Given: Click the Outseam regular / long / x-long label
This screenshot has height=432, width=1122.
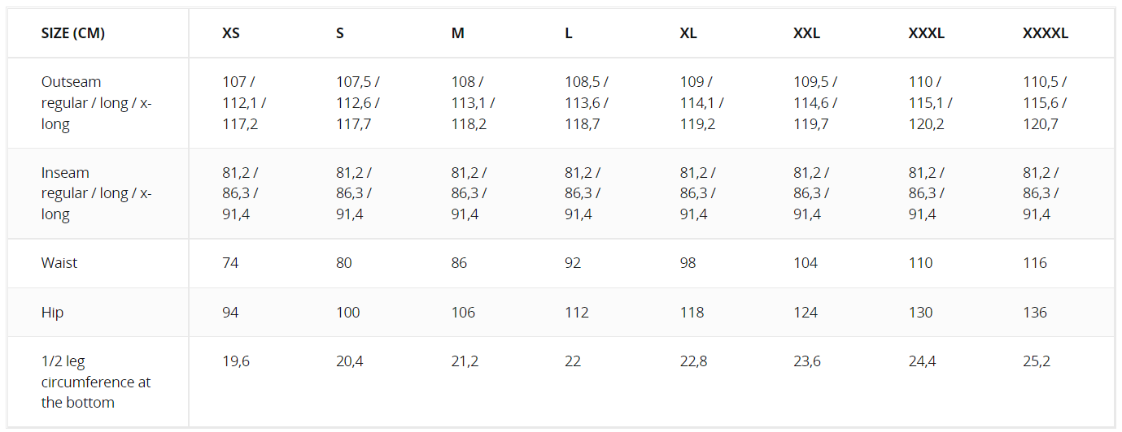Looking at the screenshot, I should point(96,103).
